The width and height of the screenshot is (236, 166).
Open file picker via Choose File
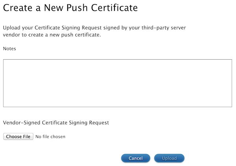coord(18,137)
